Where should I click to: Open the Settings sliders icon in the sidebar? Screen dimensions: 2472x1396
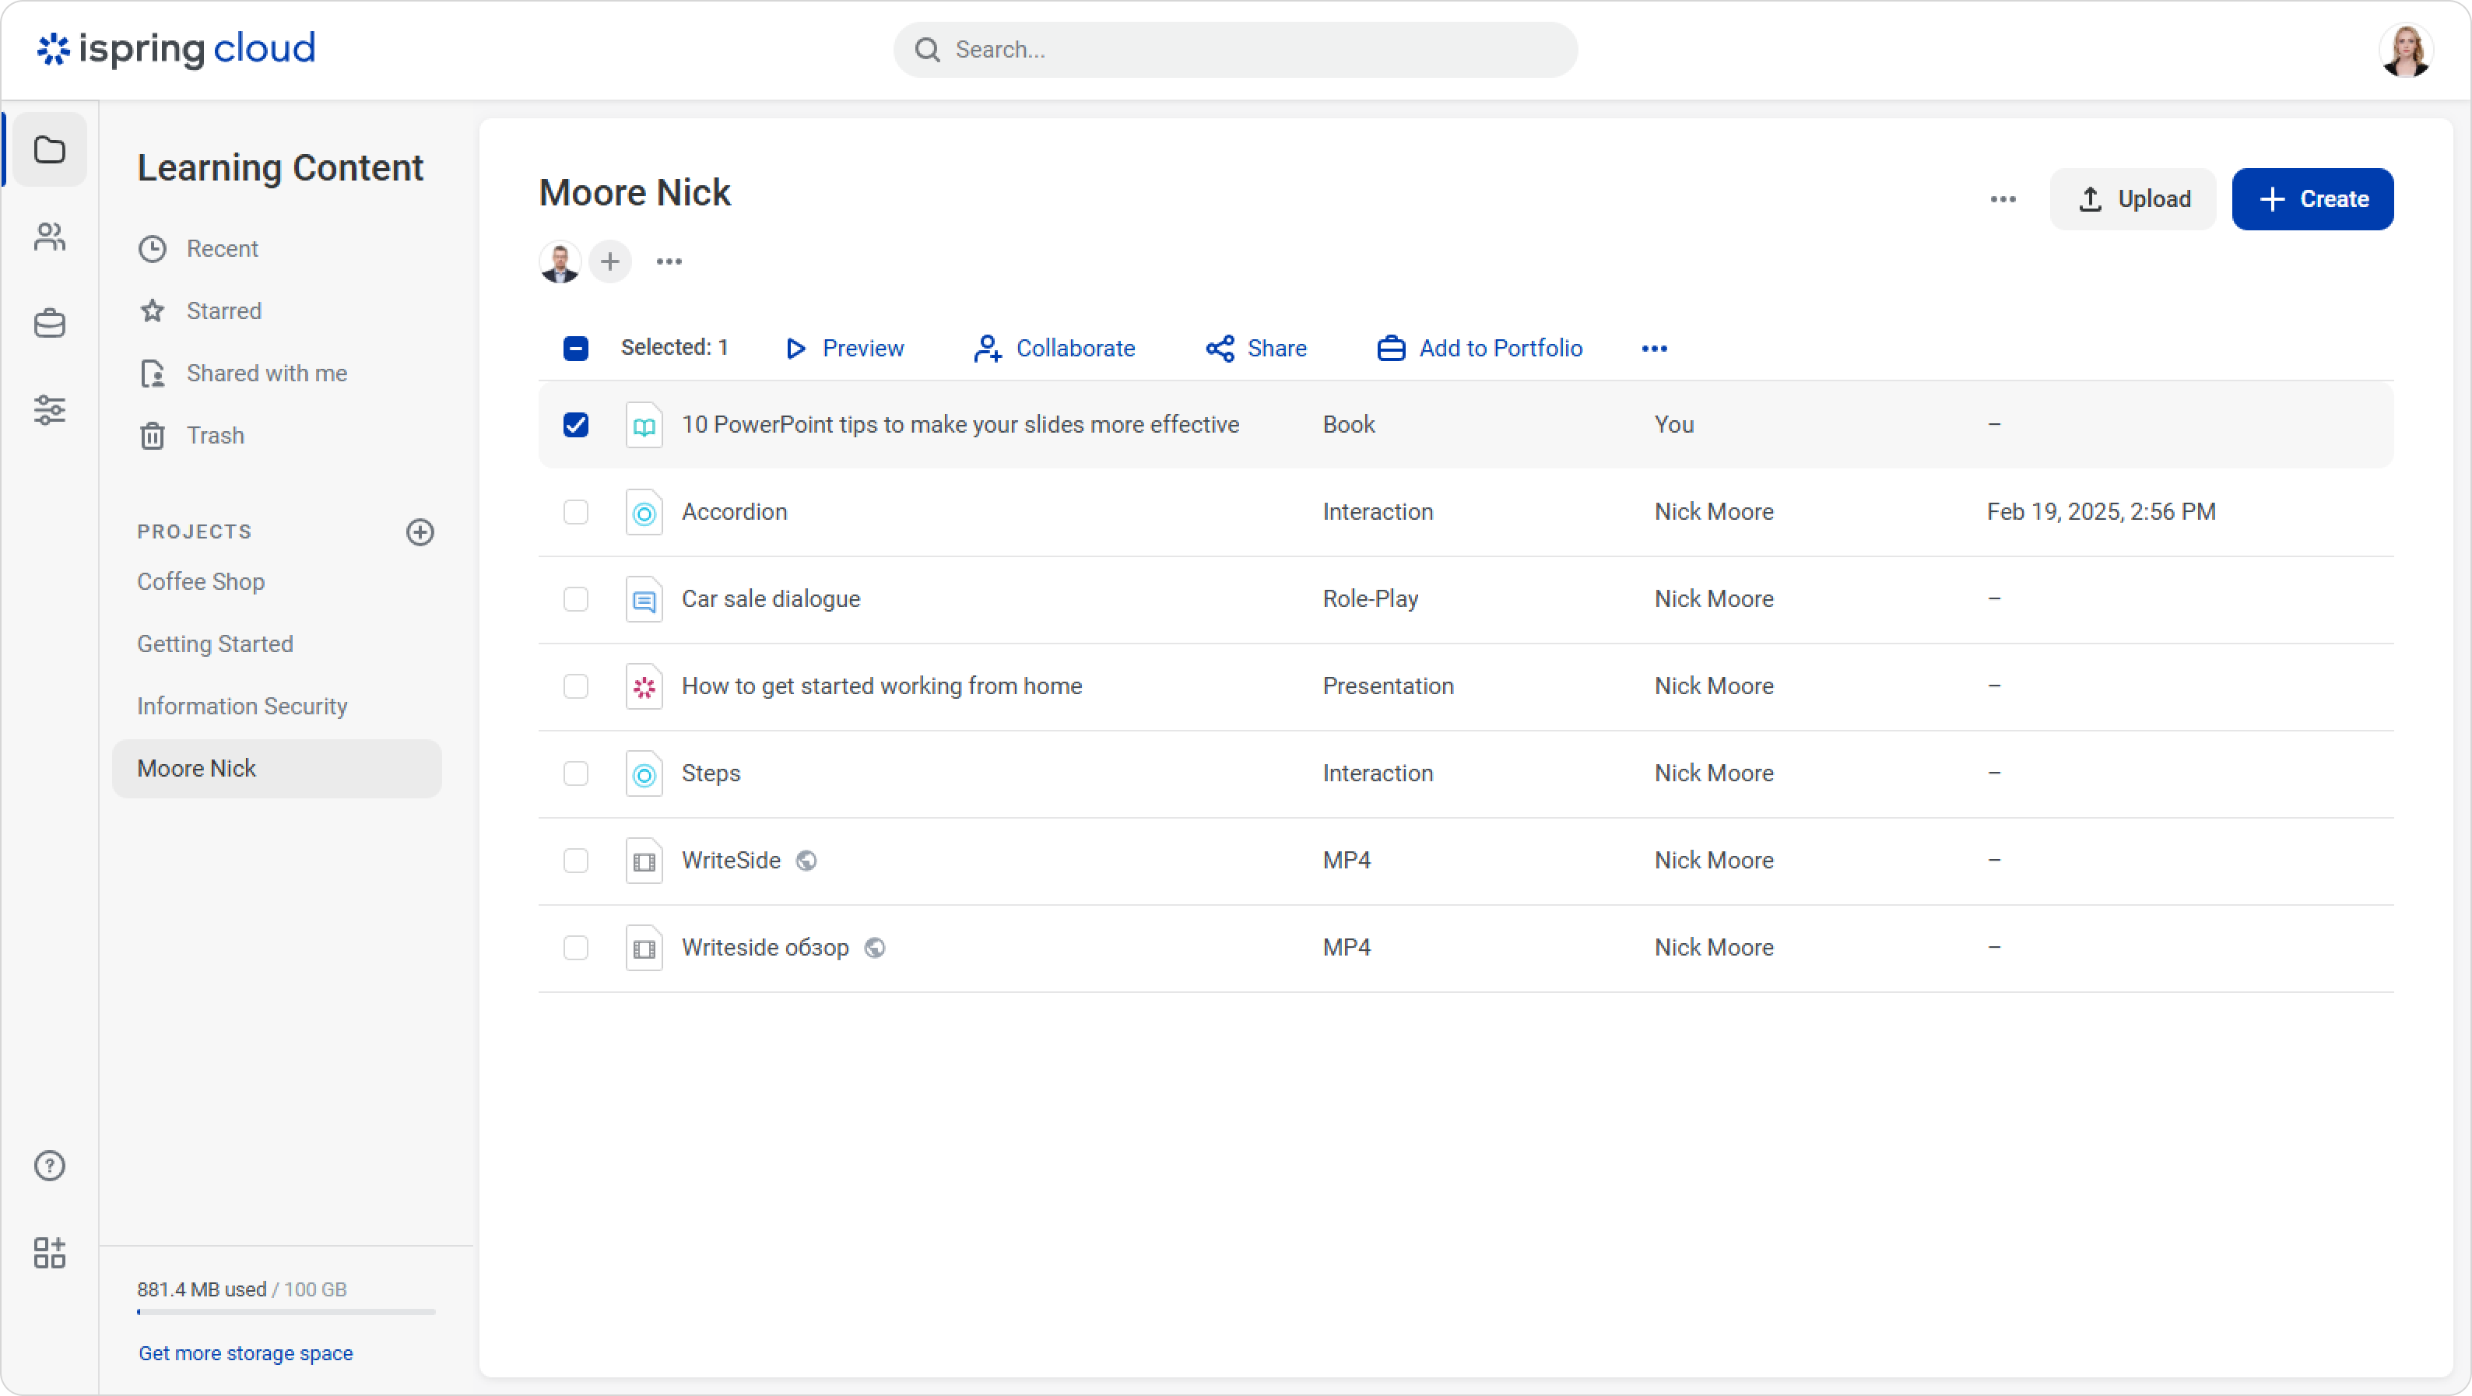[x=49, y=409]
